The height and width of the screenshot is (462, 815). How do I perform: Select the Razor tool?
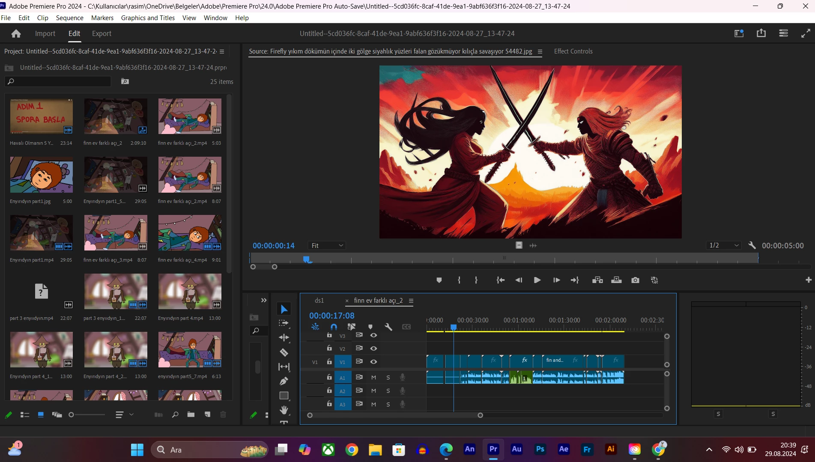(x=284, y=352)
